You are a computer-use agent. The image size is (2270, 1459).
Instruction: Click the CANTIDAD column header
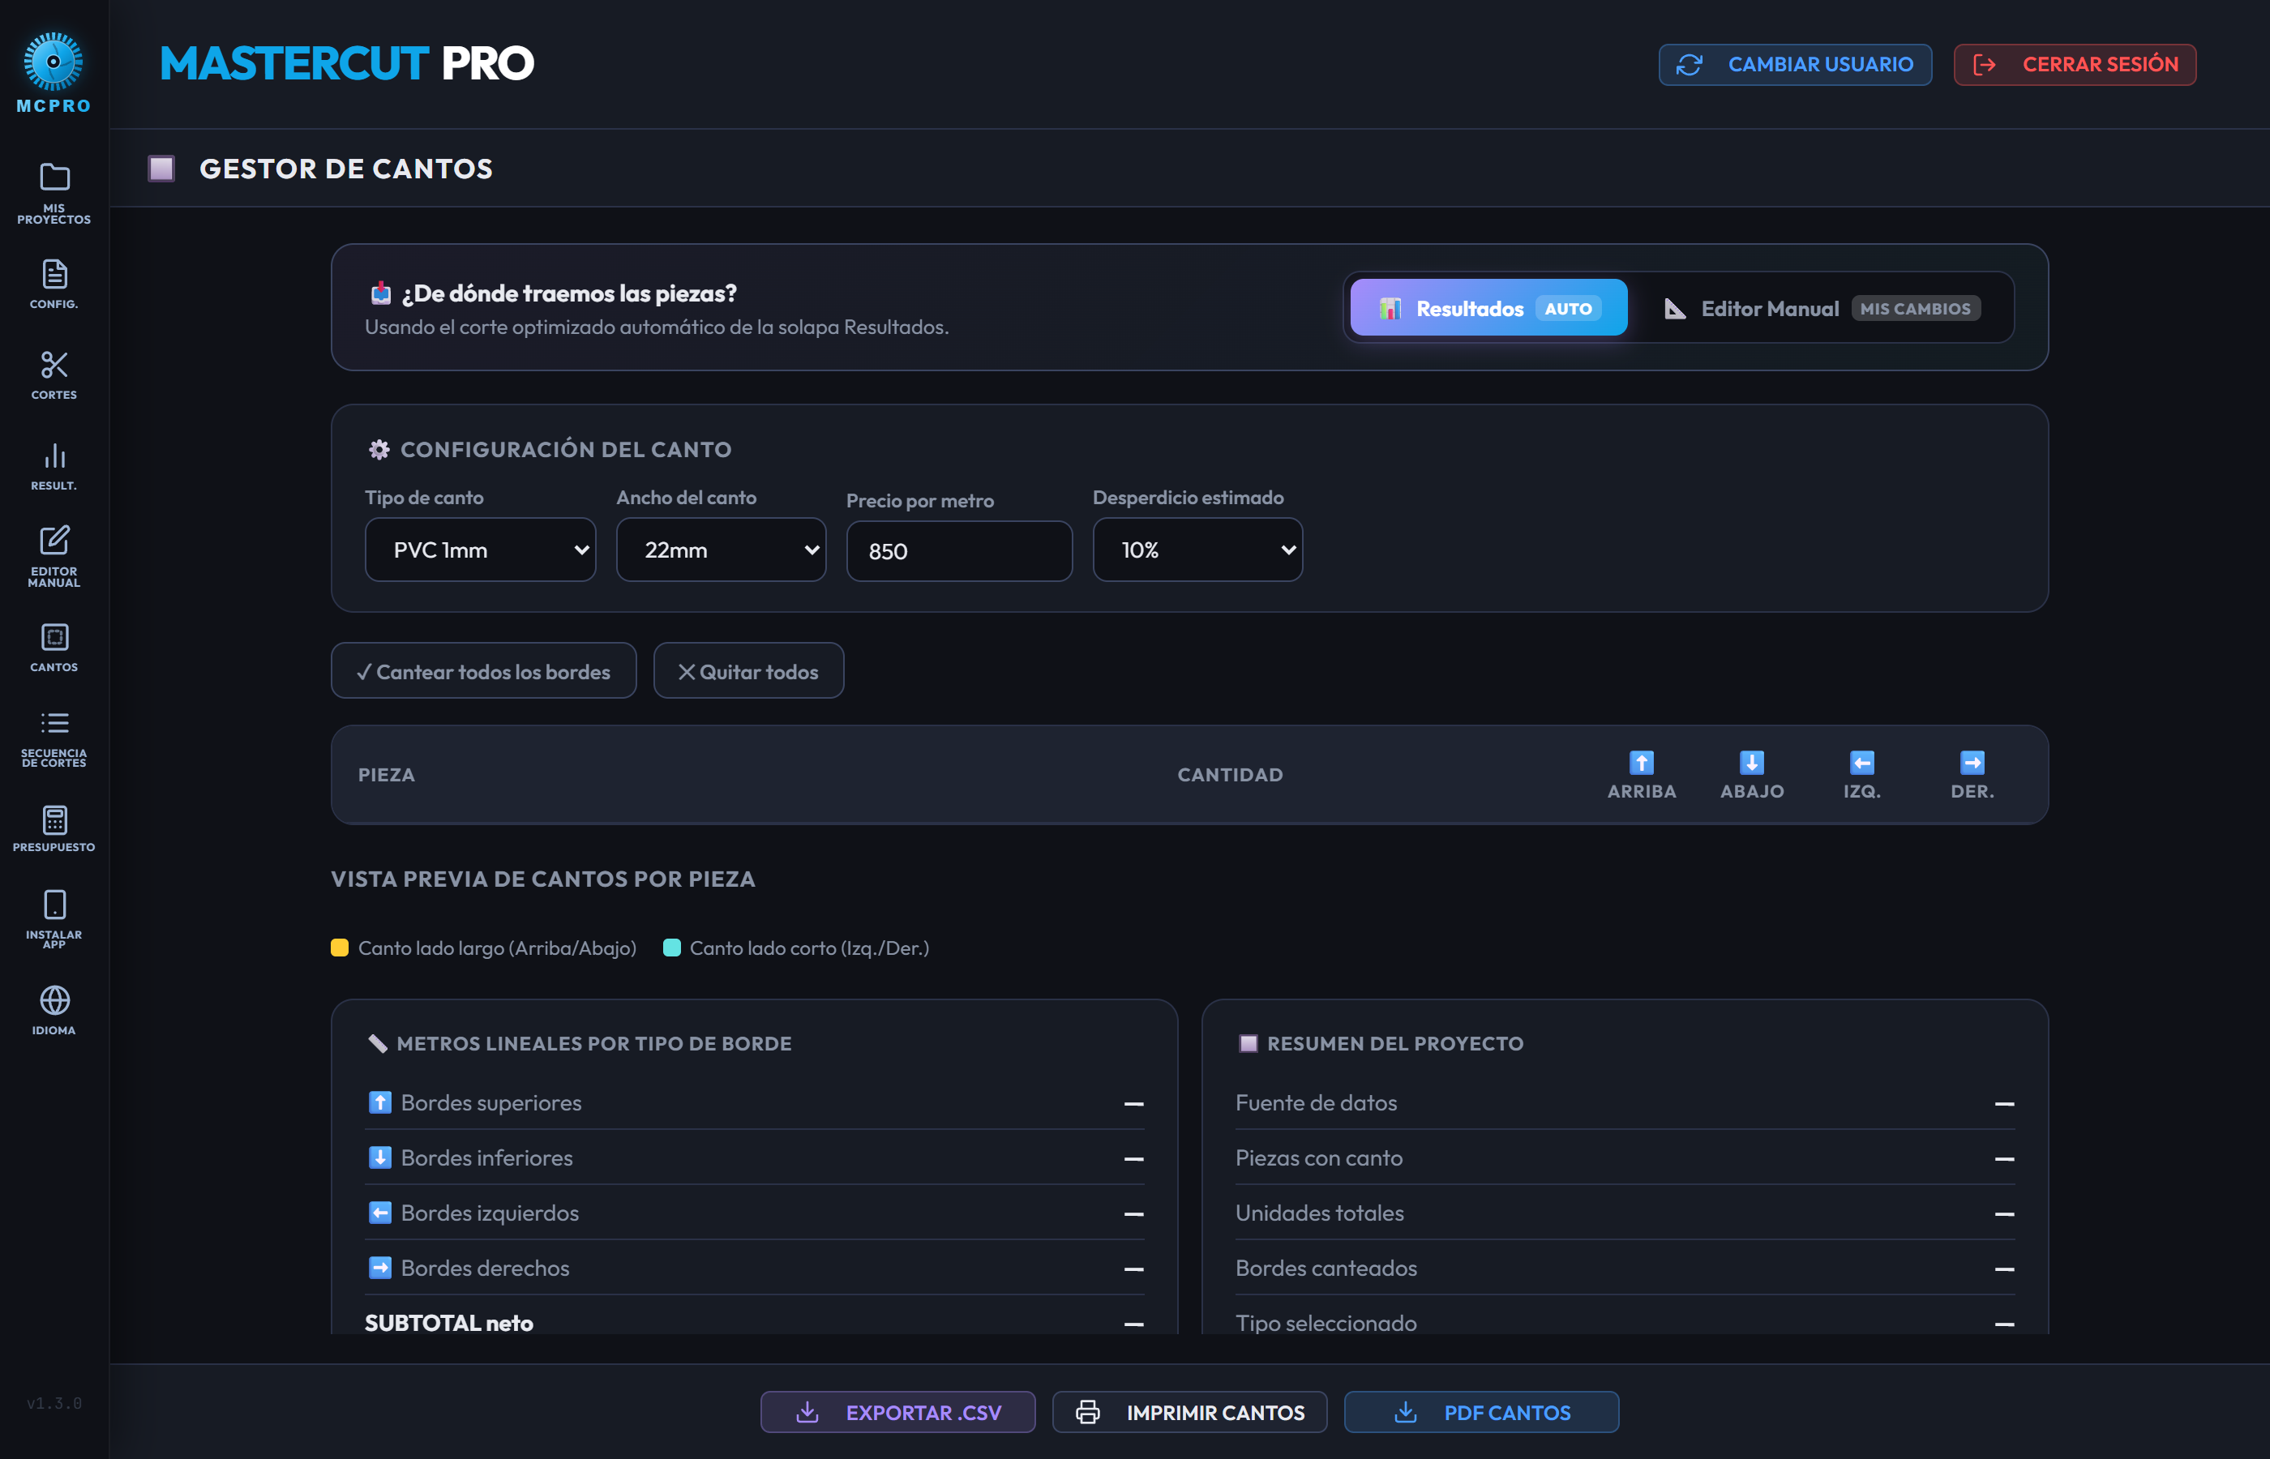(1230, 775)
